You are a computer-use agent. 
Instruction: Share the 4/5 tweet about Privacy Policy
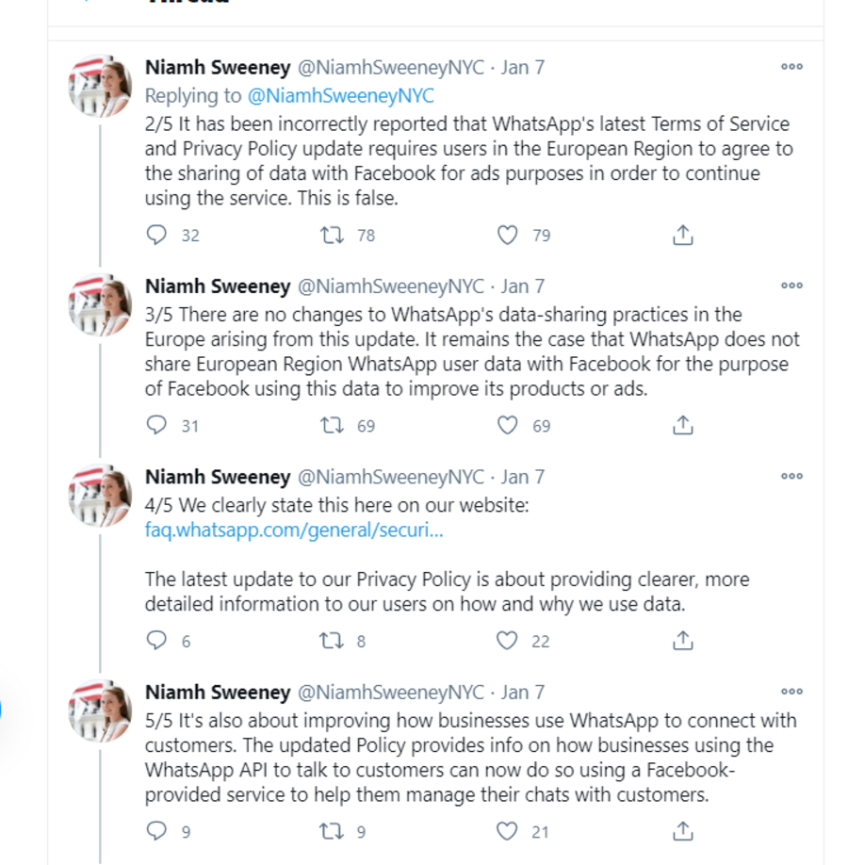(682, 641)
